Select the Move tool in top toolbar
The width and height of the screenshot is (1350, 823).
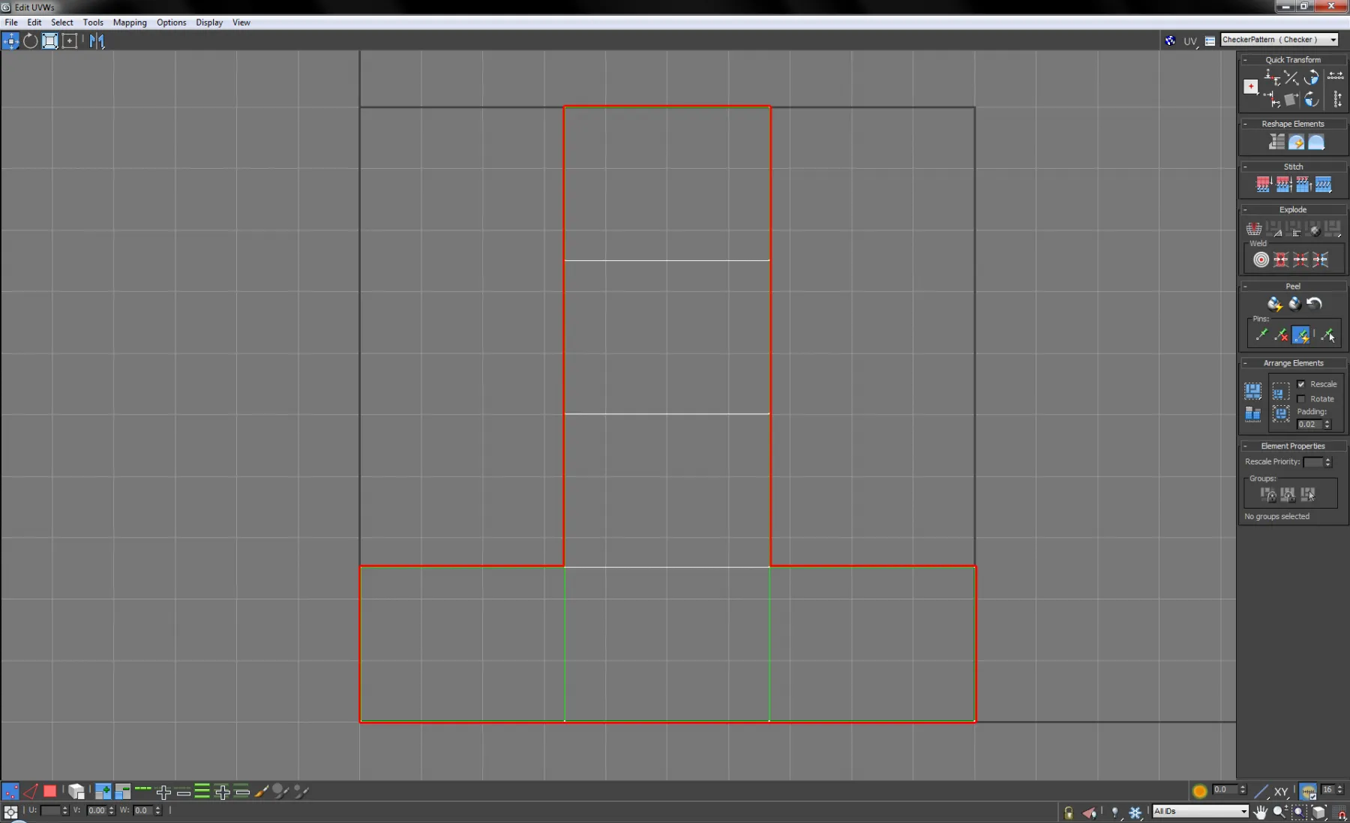click(x=10, y=41)
